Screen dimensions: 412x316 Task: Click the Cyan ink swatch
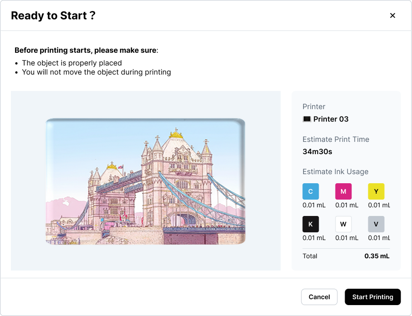310,191
